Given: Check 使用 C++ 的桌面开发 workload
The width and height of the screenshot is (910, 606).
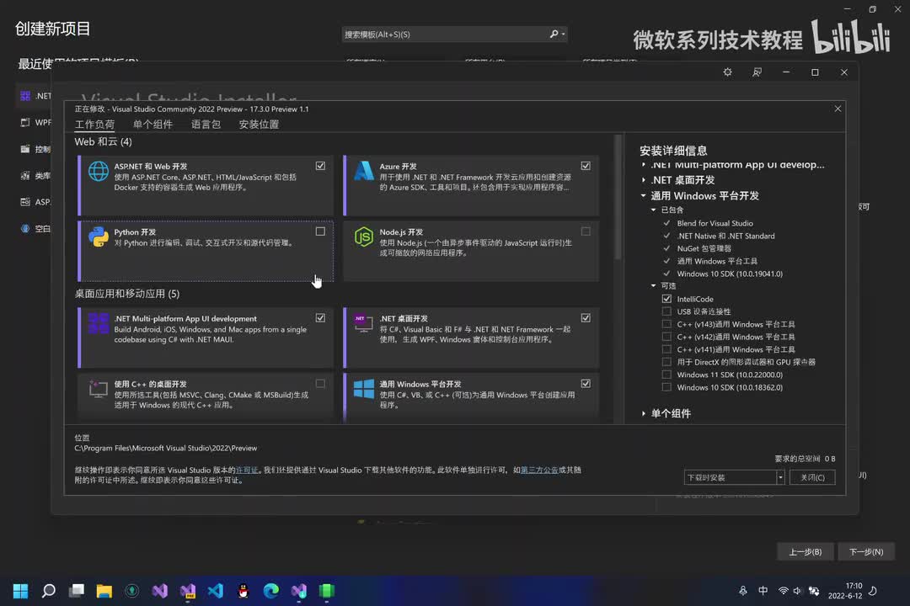Looking at the screenshot, I should tap(320, 383).
